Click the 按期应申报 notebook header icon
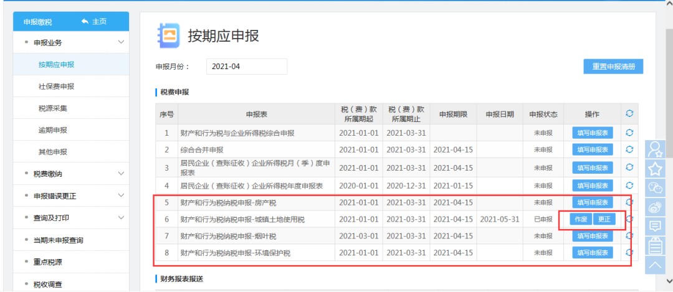The width and height of the screenshot is (673, 292). click(x=168, y=35)
